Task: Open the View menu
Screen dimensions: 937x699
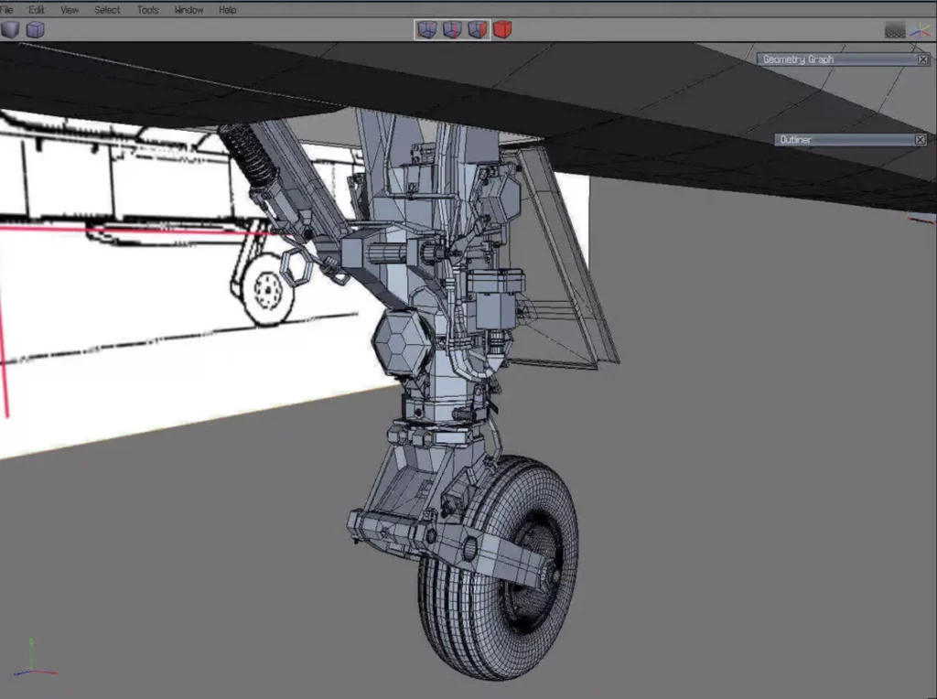Action: pos(70,9)
